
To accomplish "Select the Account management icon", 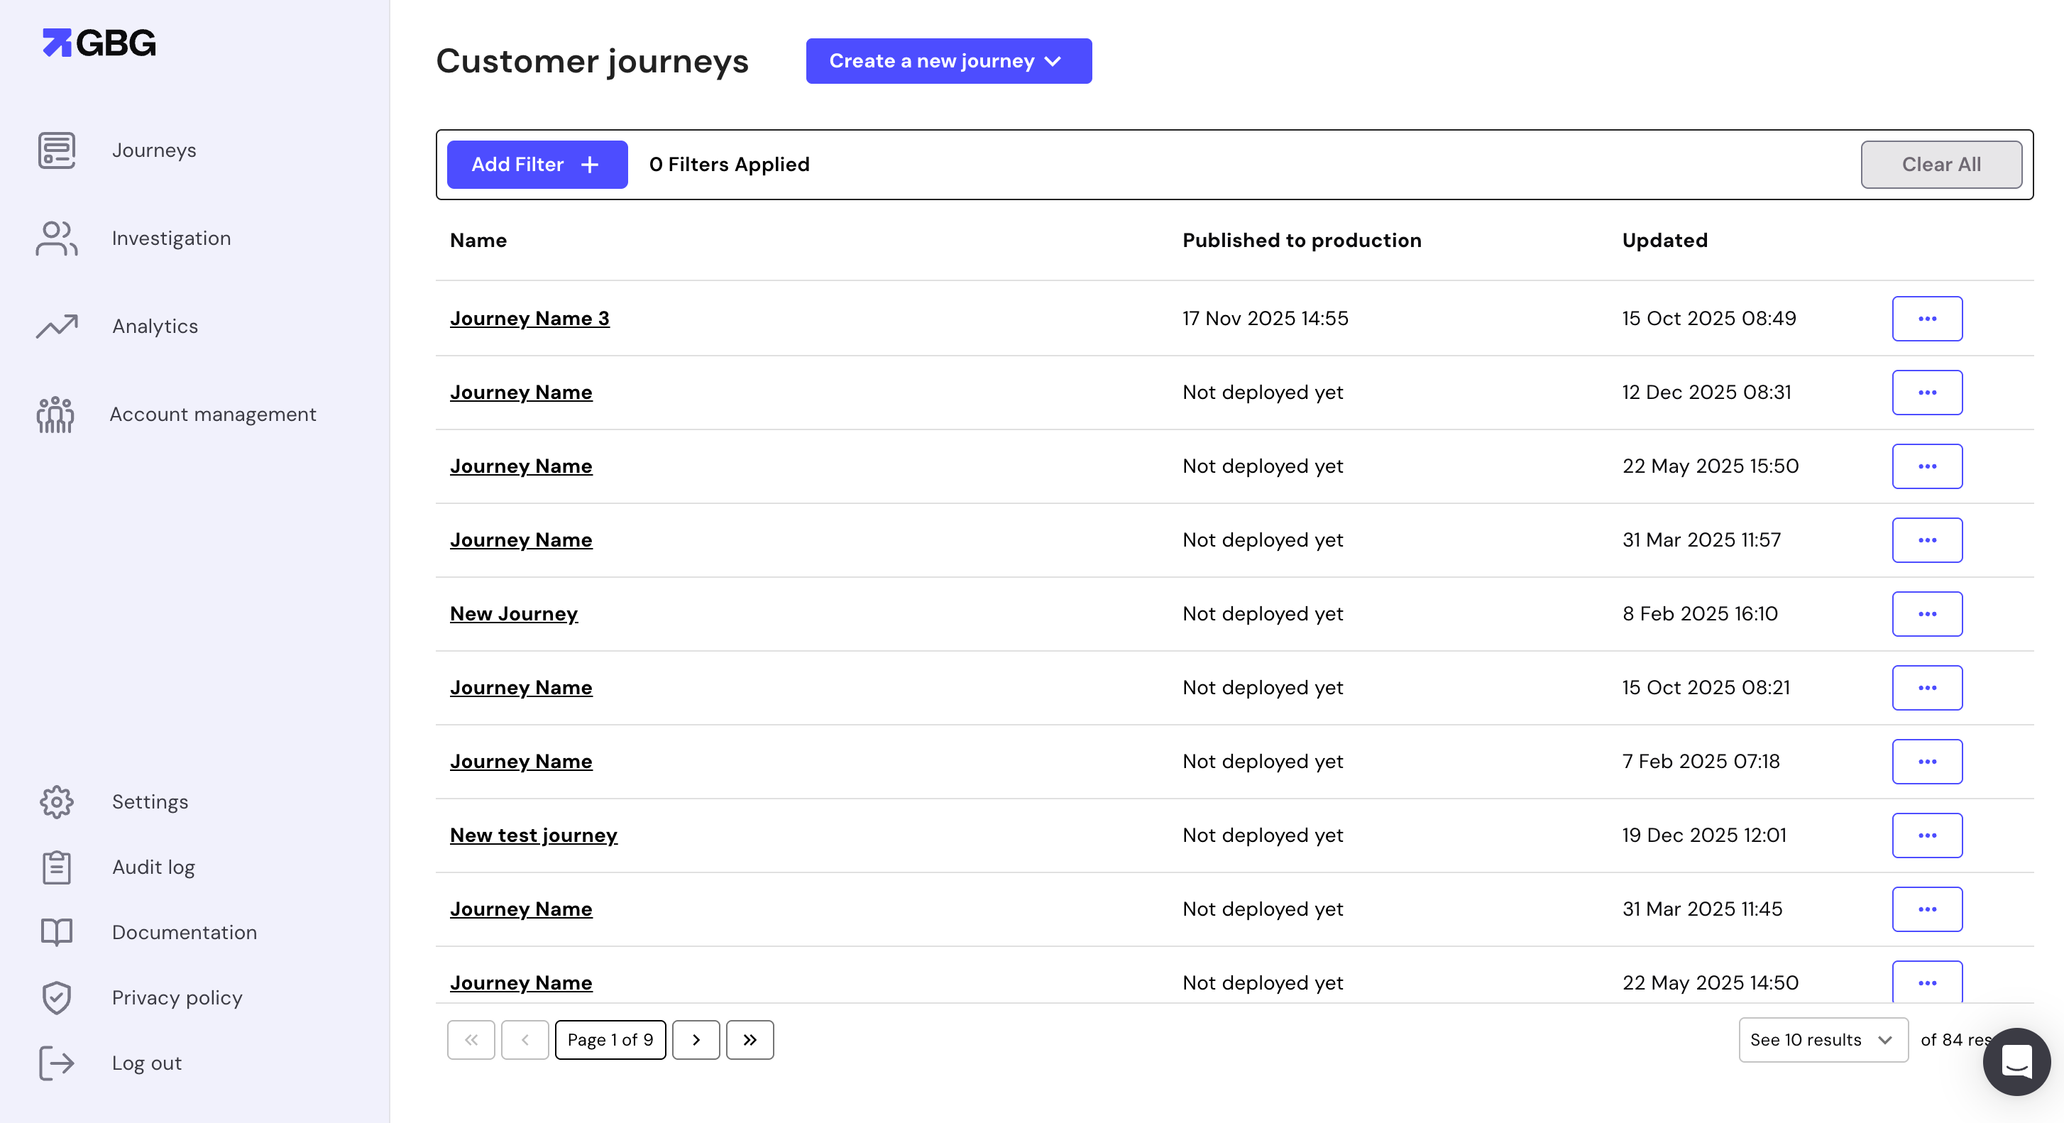I will [56, 415].
